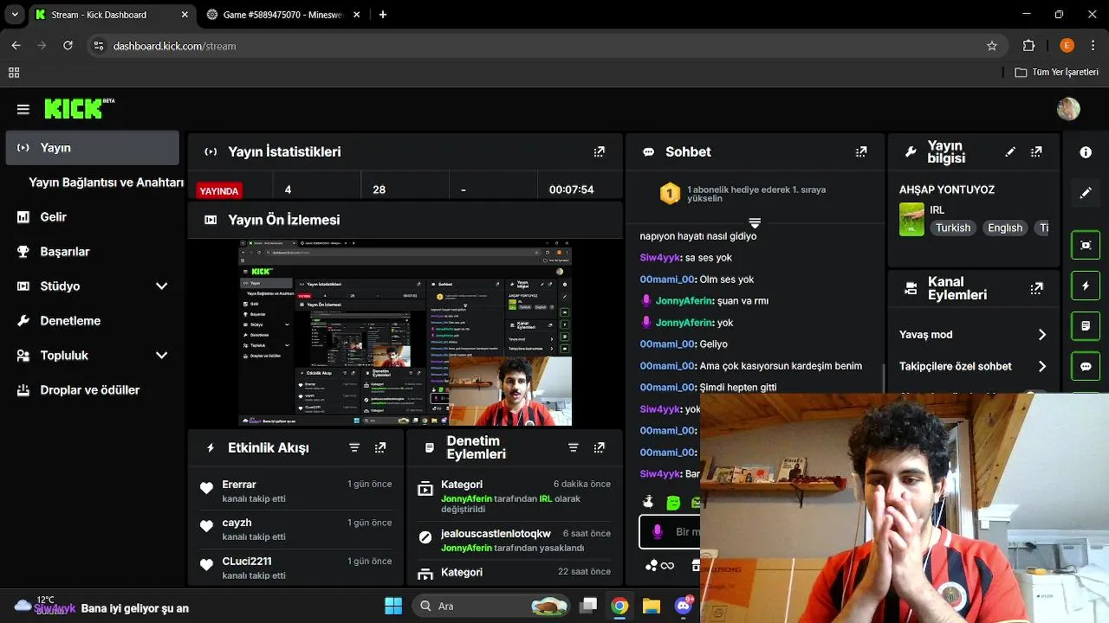The height and width of the screenshot is (623, 1109).
Task: Open the browser extensions puzzle icon
Action: pos(1029,46)
